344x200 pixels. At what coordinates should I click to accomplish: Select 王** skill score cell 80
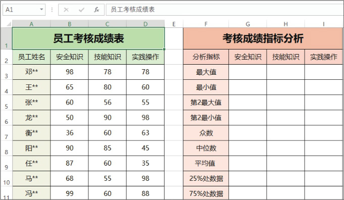107,87
